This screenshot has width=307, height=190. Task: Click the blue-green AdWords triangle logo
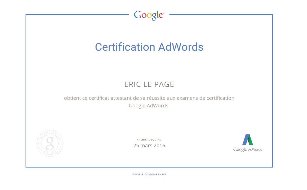point(248,140)
